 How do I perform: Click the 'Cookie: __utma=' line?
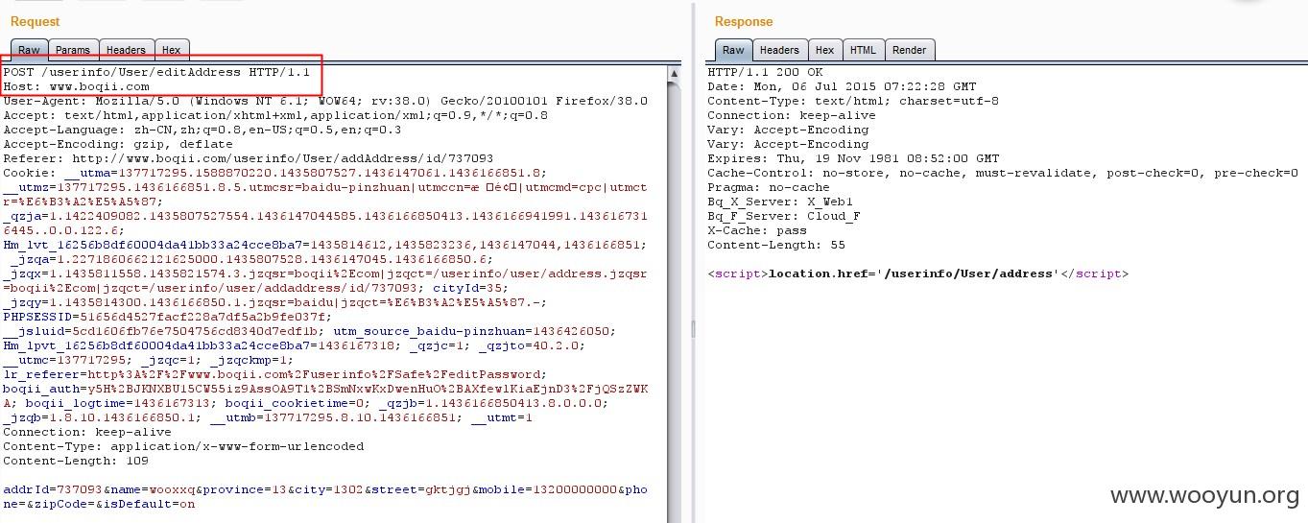pos(275,173)
